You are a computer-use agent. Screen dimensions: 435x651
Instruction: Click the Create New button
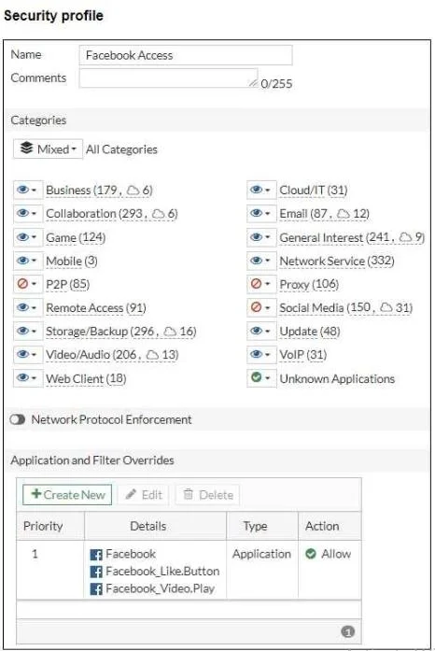67,495
